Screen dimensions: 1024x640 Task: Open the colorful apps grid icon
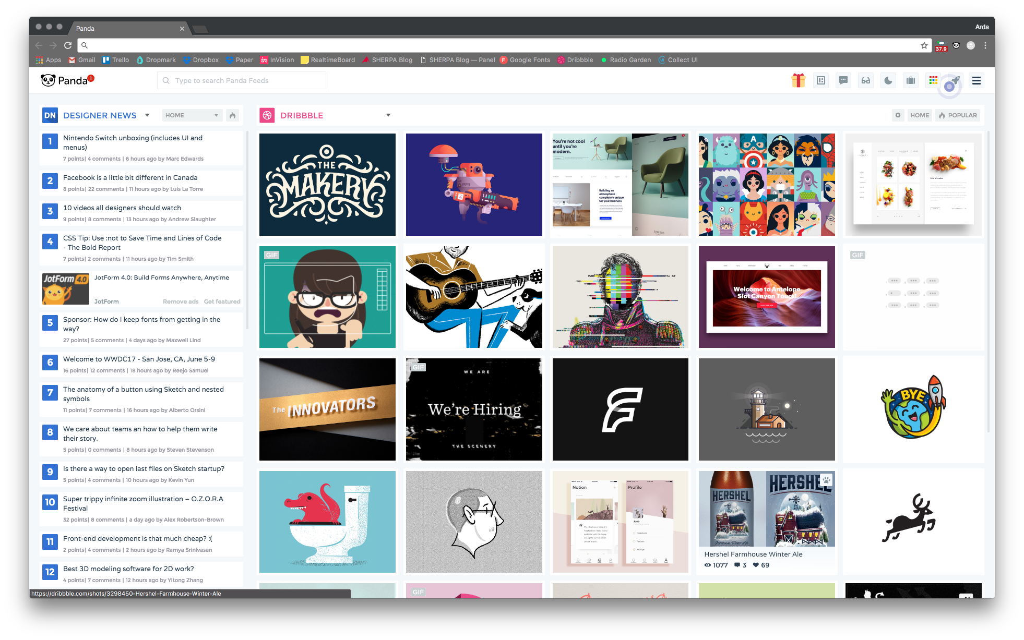[933, 80]
